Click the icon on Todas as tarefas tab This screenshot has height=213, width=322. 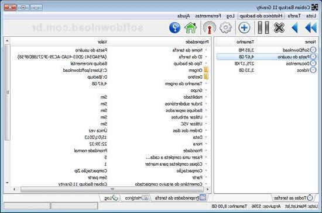(x=310, y=198)
